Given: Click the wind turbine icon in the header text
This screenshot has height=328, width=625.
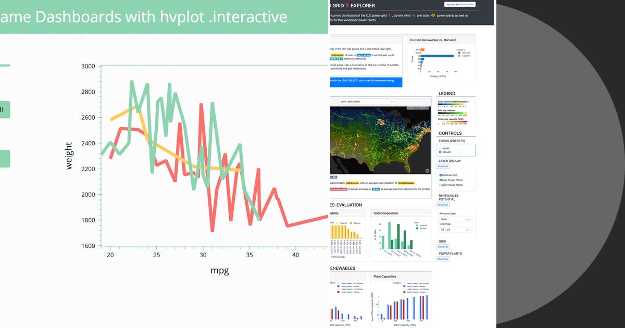Looking at the screenshot, I should click(x=414, y=15).
